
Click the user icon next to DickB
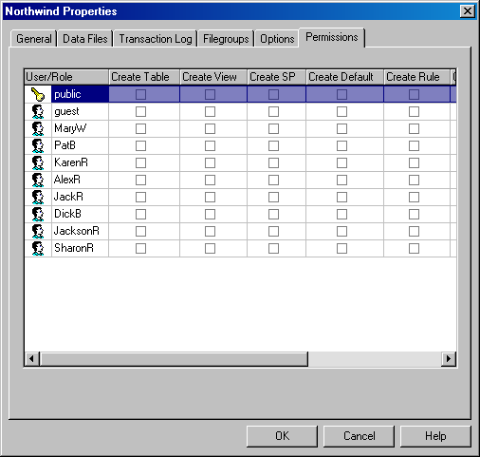point(38,214)
